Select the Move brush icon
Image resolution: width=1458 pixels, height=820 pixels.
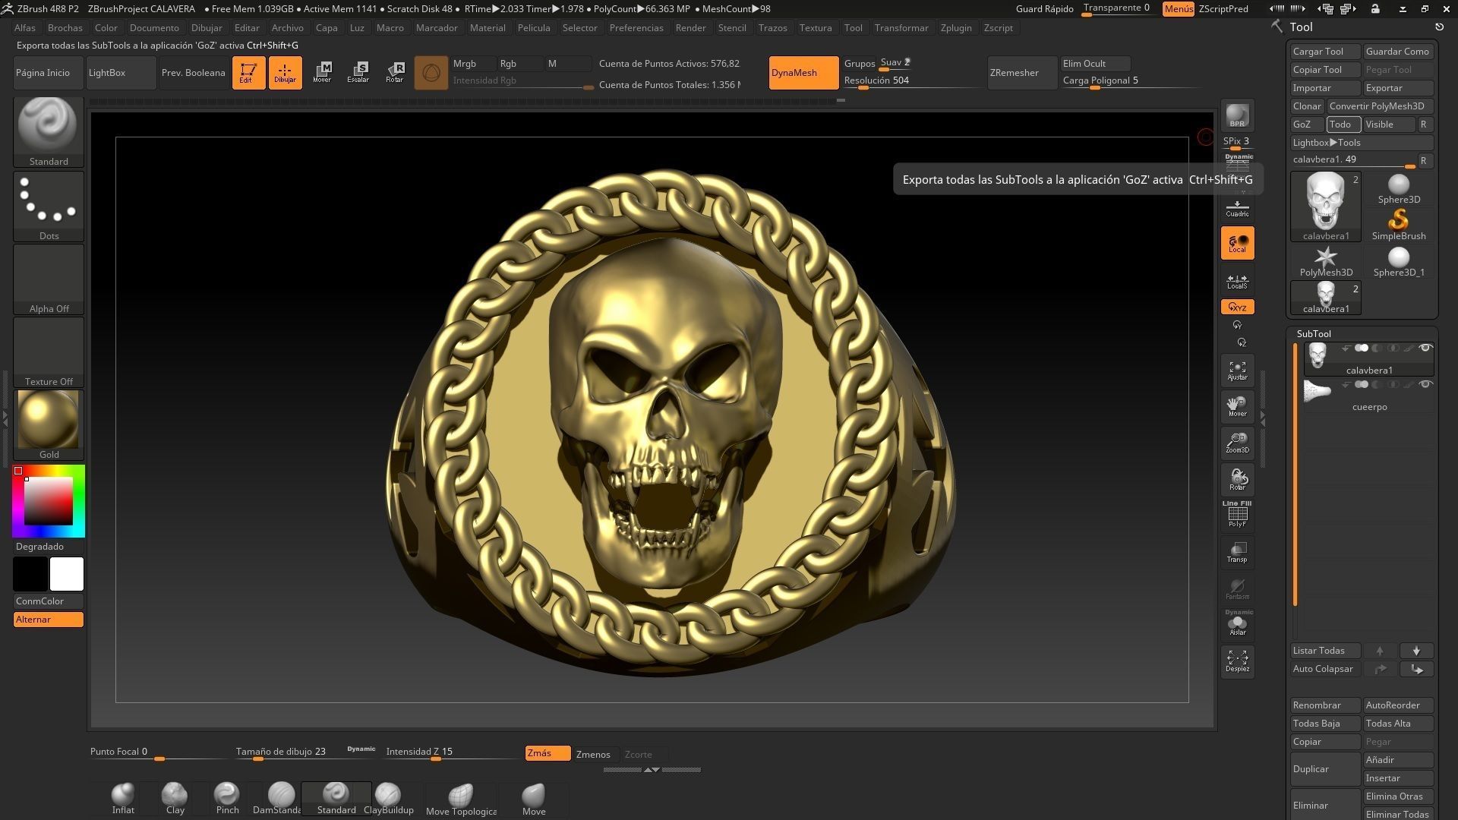pyautogui.click(x=534, y=799)
